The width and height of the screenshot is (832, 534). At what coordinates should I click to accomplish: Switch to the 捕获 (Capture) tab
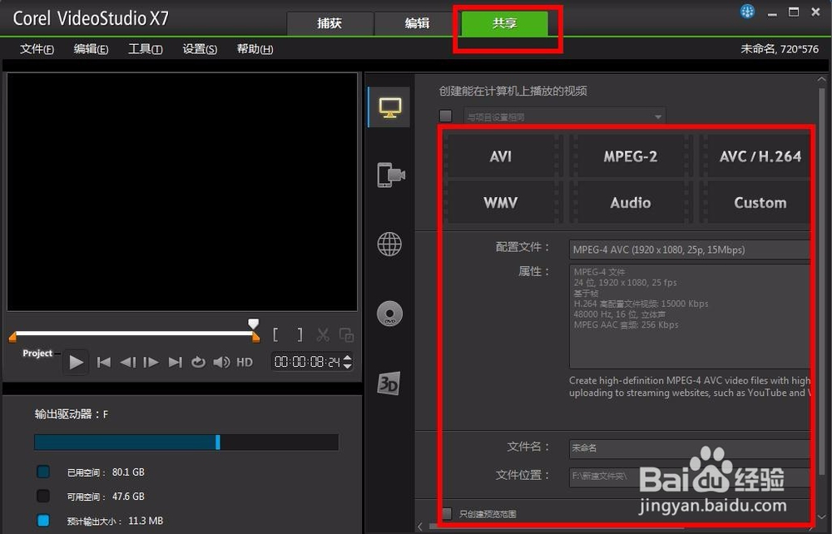tap(329, 23)
